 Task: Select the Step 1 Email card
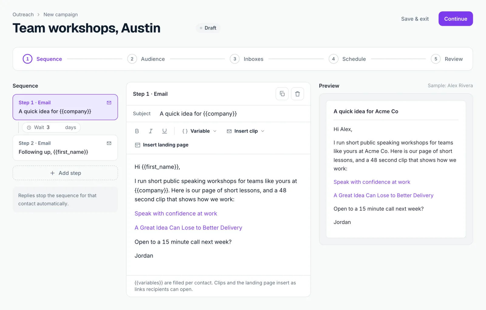[65, 107]
